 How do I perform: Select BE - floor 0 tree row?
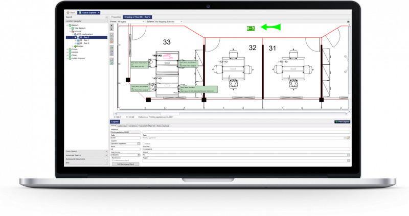click(84, 43)
